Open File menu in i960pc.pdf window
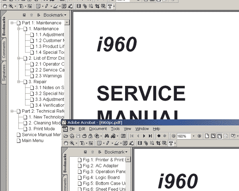Viewport: 239px width, 191px height. 72,129
